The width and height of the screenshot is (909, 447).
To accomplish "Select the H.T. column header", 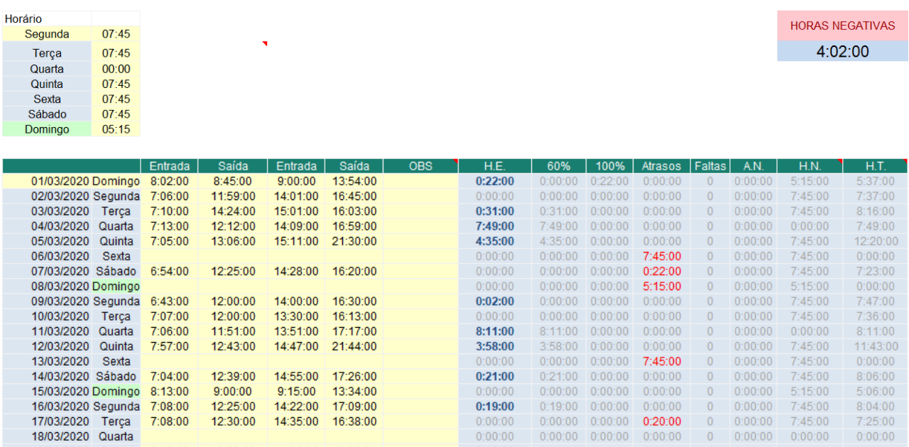I will (x=875, y=166).
